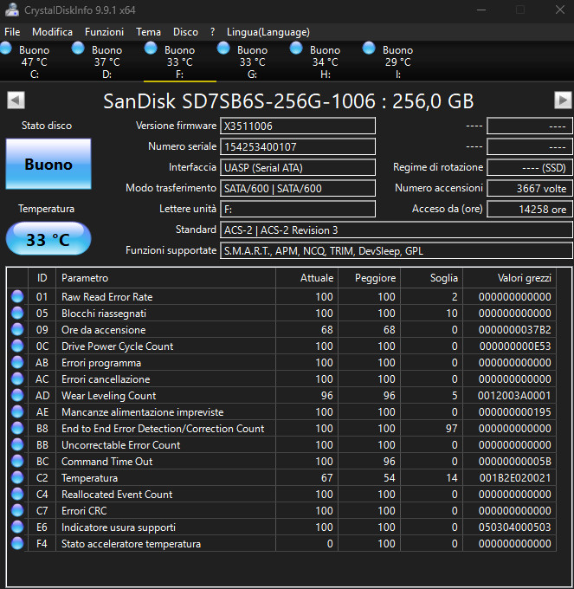Viewport: 574px width, 589px height.
Task: Click status orb for Errori CRC row
Action: (17, 510)
